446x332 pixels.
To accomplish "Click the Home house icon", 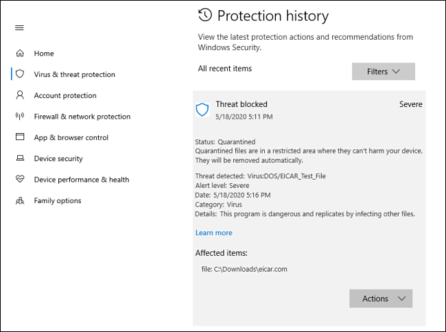I will (x=20, y=54).
